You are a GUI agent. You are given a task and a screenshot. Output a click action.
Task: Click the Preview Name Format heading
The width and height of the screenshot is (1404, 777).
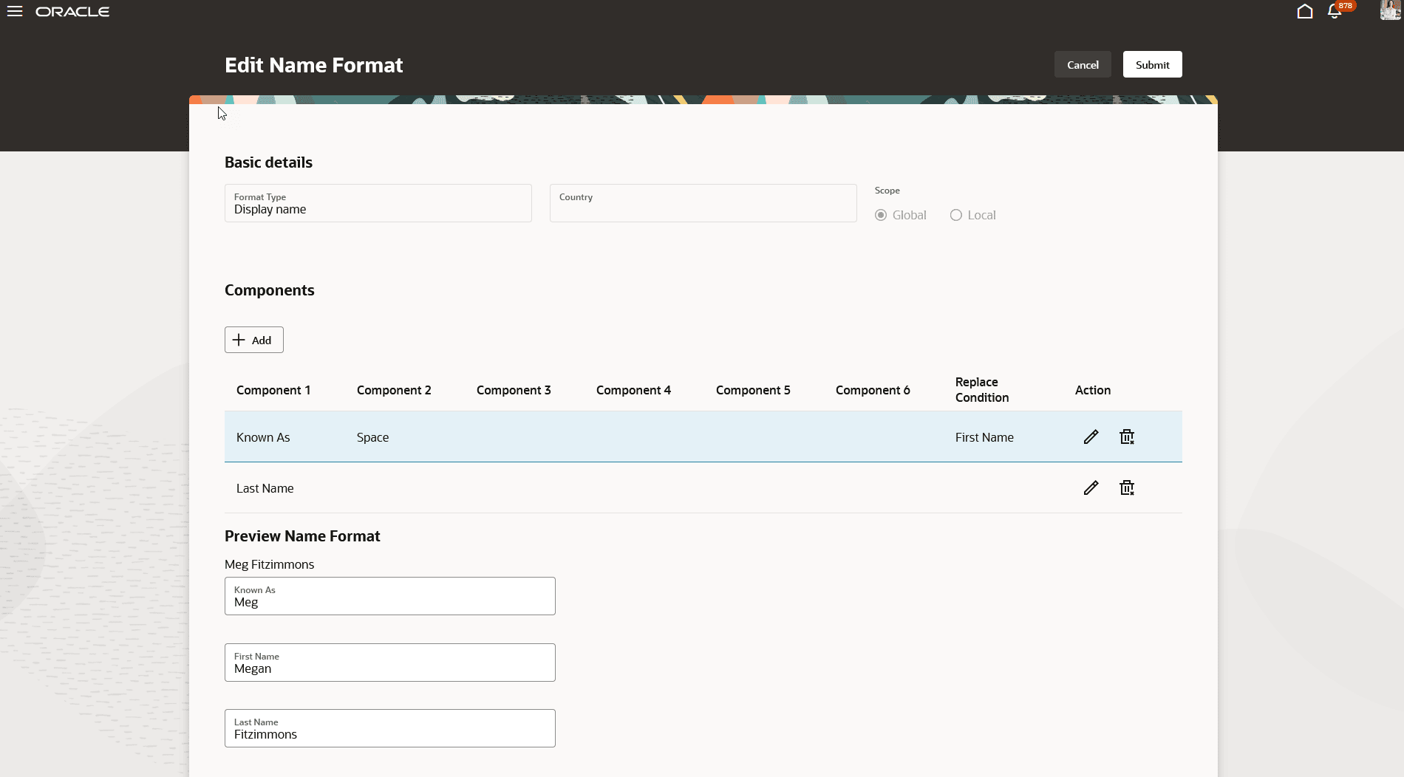pyautogui.click(x=302, y=536)
